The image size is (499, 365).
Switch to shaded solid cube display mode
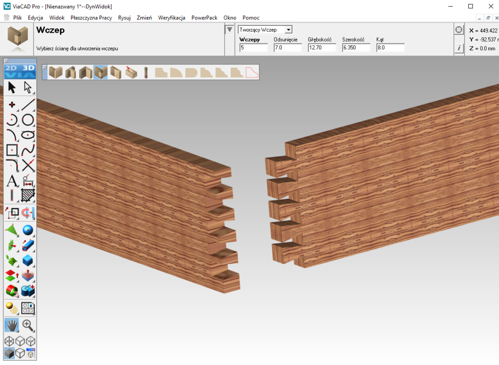9,353
